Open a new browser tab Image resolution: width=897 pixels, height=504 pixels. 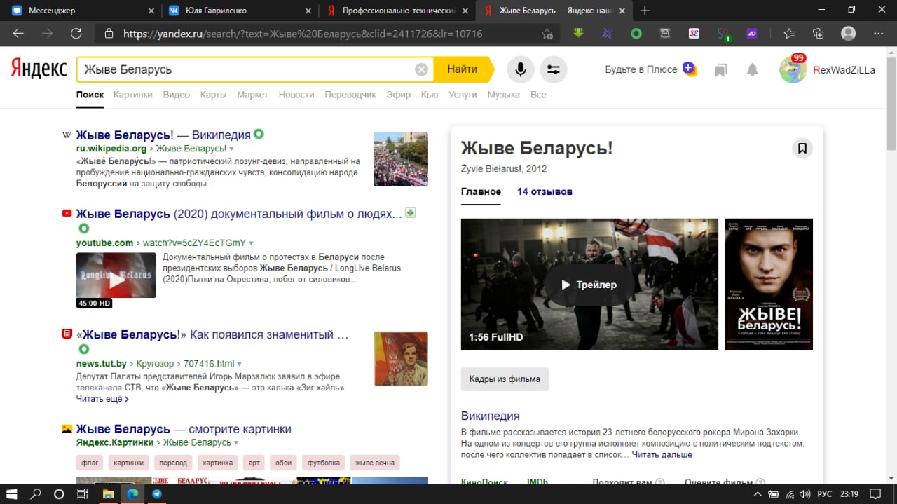click(x=645, y=11)
